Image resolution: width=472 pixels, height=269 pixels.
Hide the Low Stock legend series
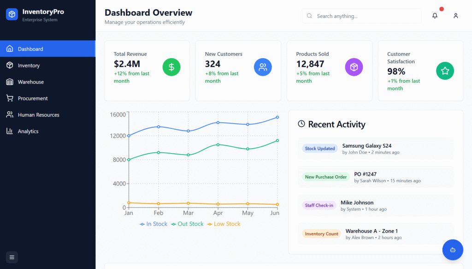224,224
